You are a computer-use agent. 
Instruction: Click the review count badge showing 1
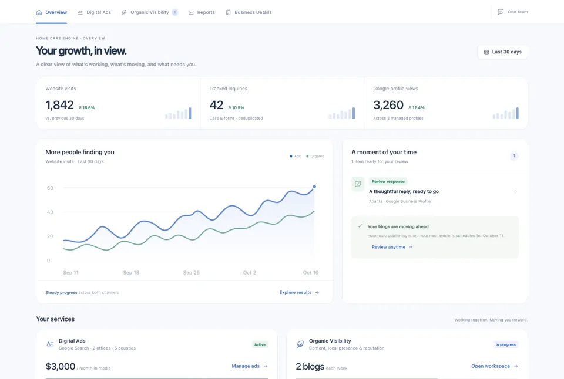[514, 156]
